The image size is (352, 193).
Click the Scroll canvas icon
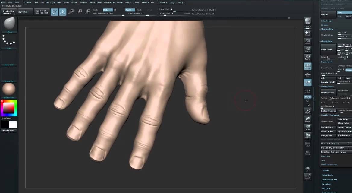(x=308, y=33)
